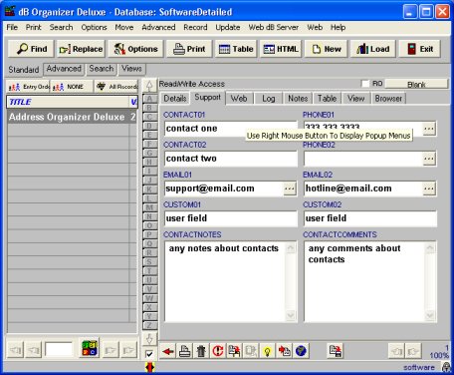Click the Print toolbar button with printer icon
The width and height of the screenshot is (454, 375).
(189, 49)
